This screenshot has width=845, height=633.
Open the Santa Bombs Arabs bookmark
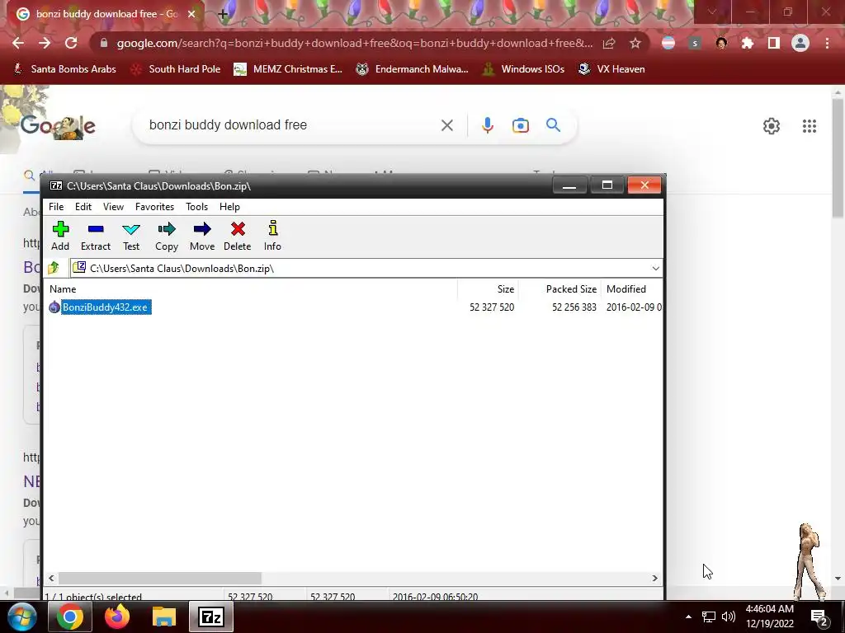[64, 69]
